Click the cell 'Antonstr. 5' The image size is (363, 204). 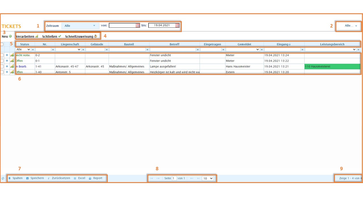coord(70,72)
